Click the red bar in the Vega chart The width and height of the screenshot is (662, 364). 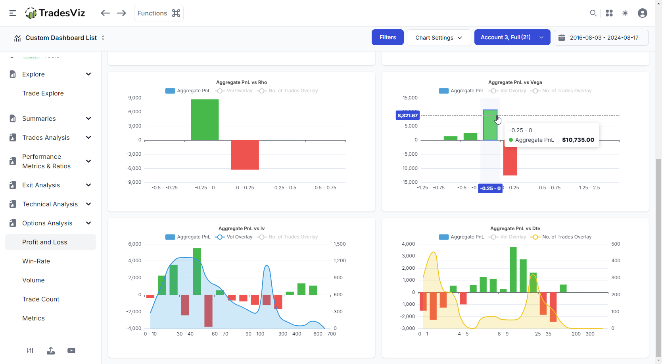click(x=510, y=161)
